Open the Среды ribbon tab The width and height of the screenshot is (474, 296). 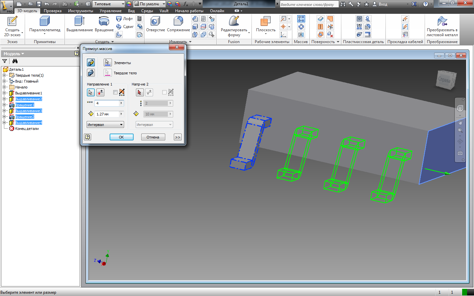click(x=147, y=11)
